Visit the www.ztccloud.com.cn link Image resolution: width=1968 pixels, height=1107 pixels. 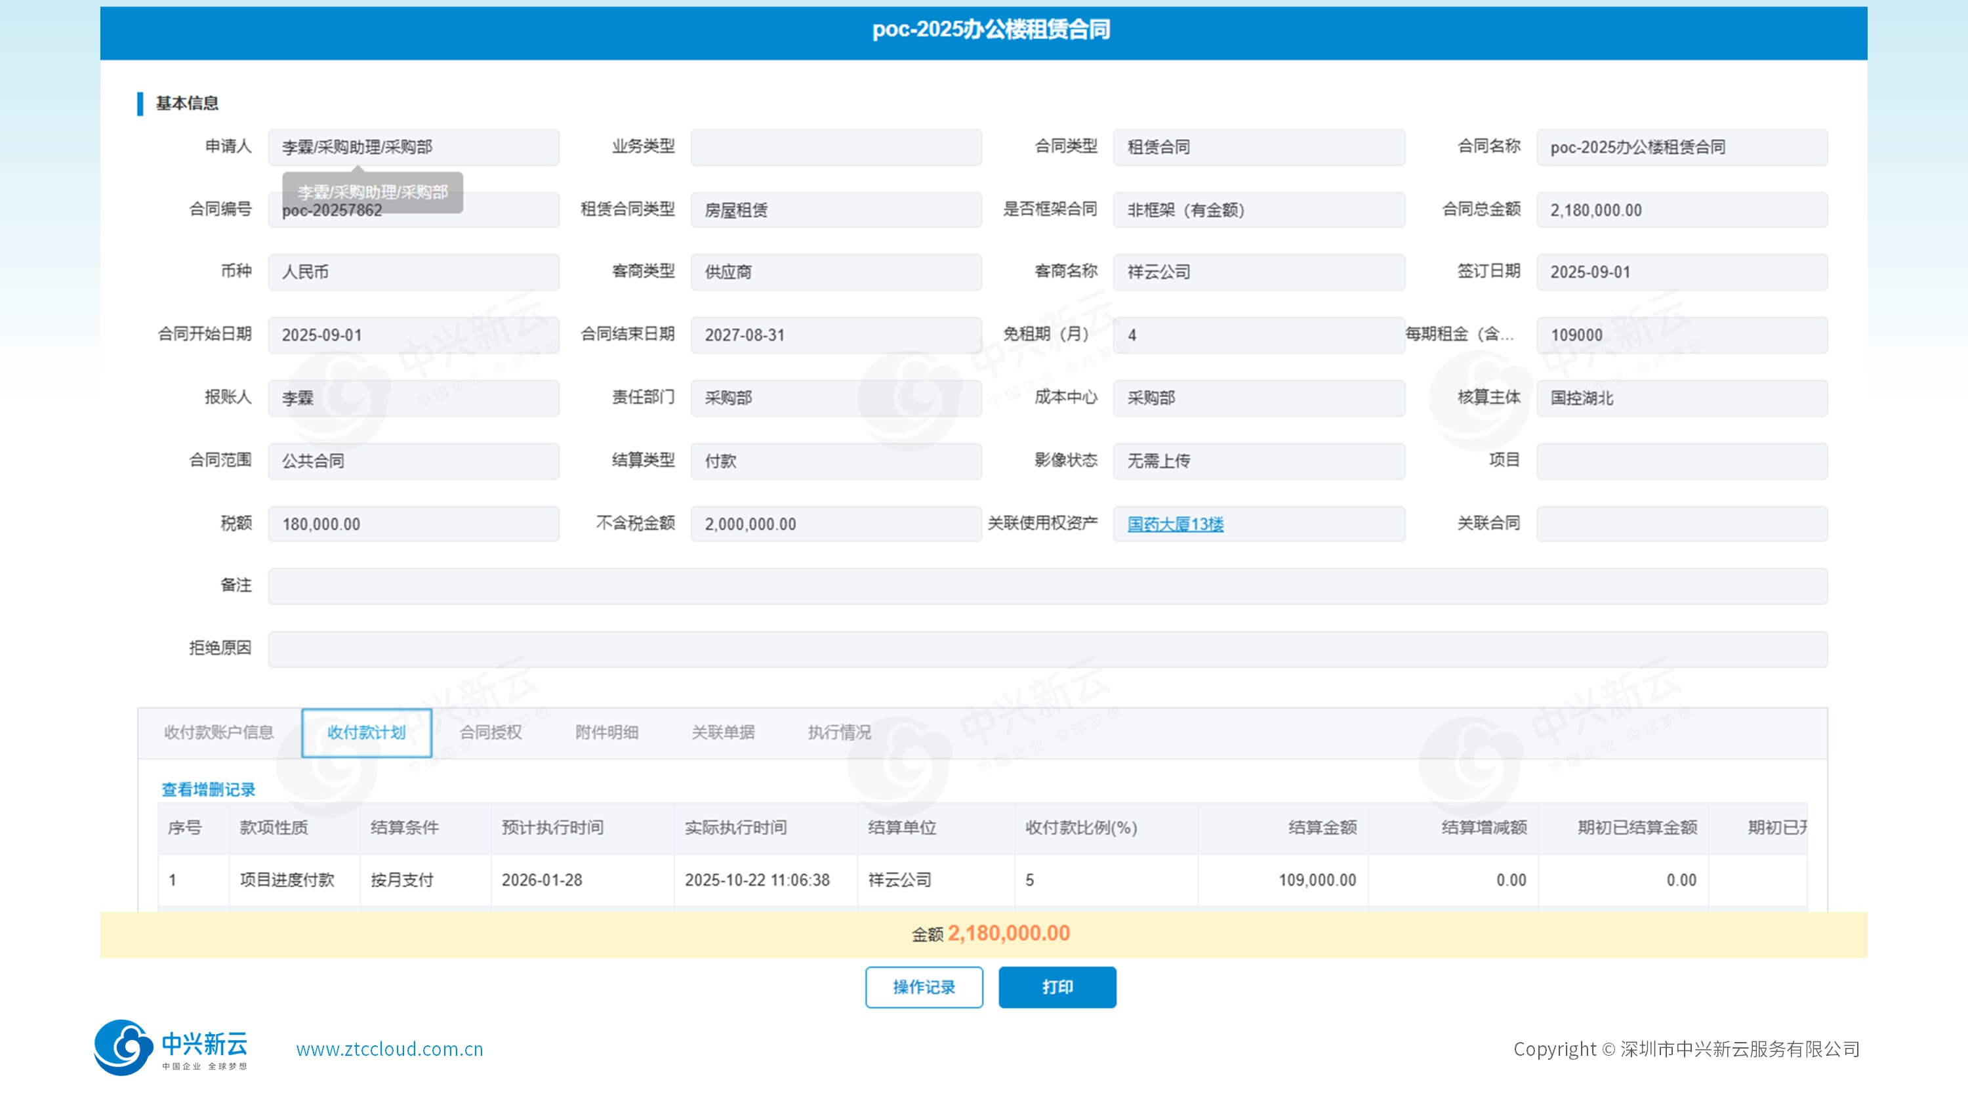pyautogui.click(x=390, y=1049)
